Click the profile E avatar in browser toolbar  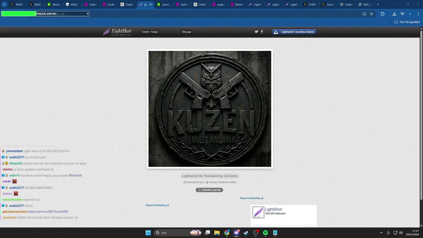(410, 14)
